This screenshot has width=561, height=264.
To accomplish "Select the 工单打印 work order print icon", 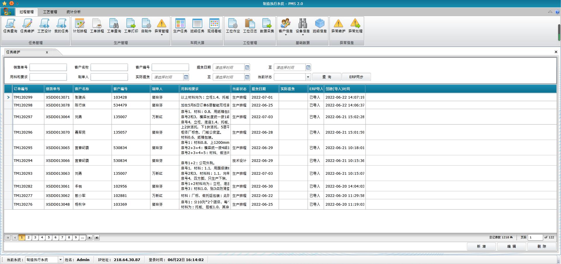I will (131, 26).
